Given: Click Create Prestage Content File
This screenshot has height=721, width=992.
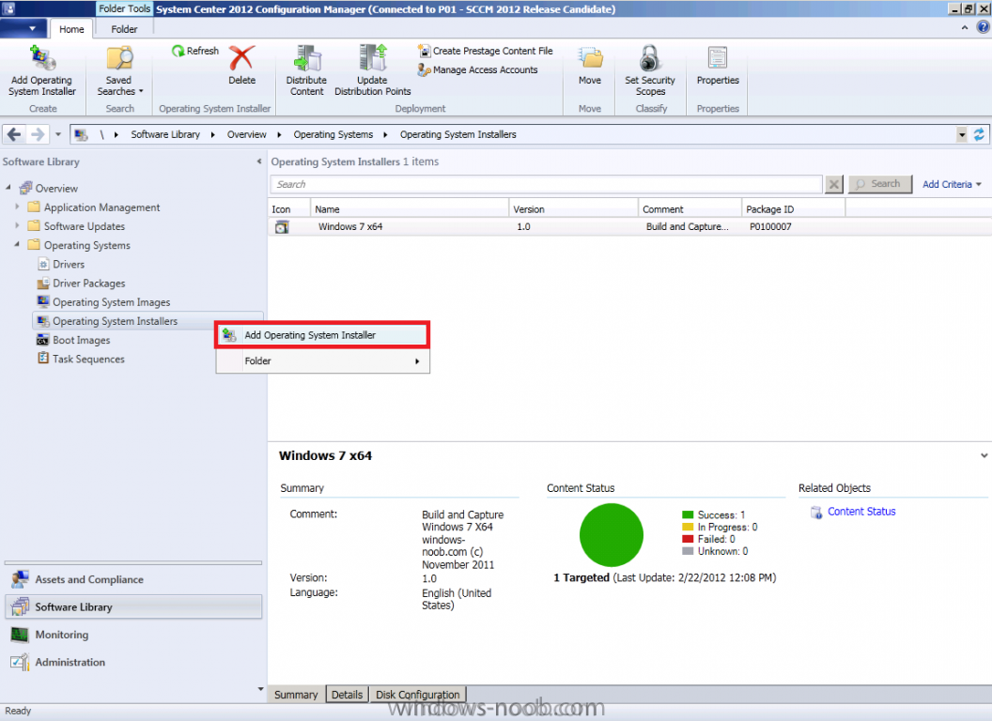Looking at the screenshot, I should click(486, 51).
